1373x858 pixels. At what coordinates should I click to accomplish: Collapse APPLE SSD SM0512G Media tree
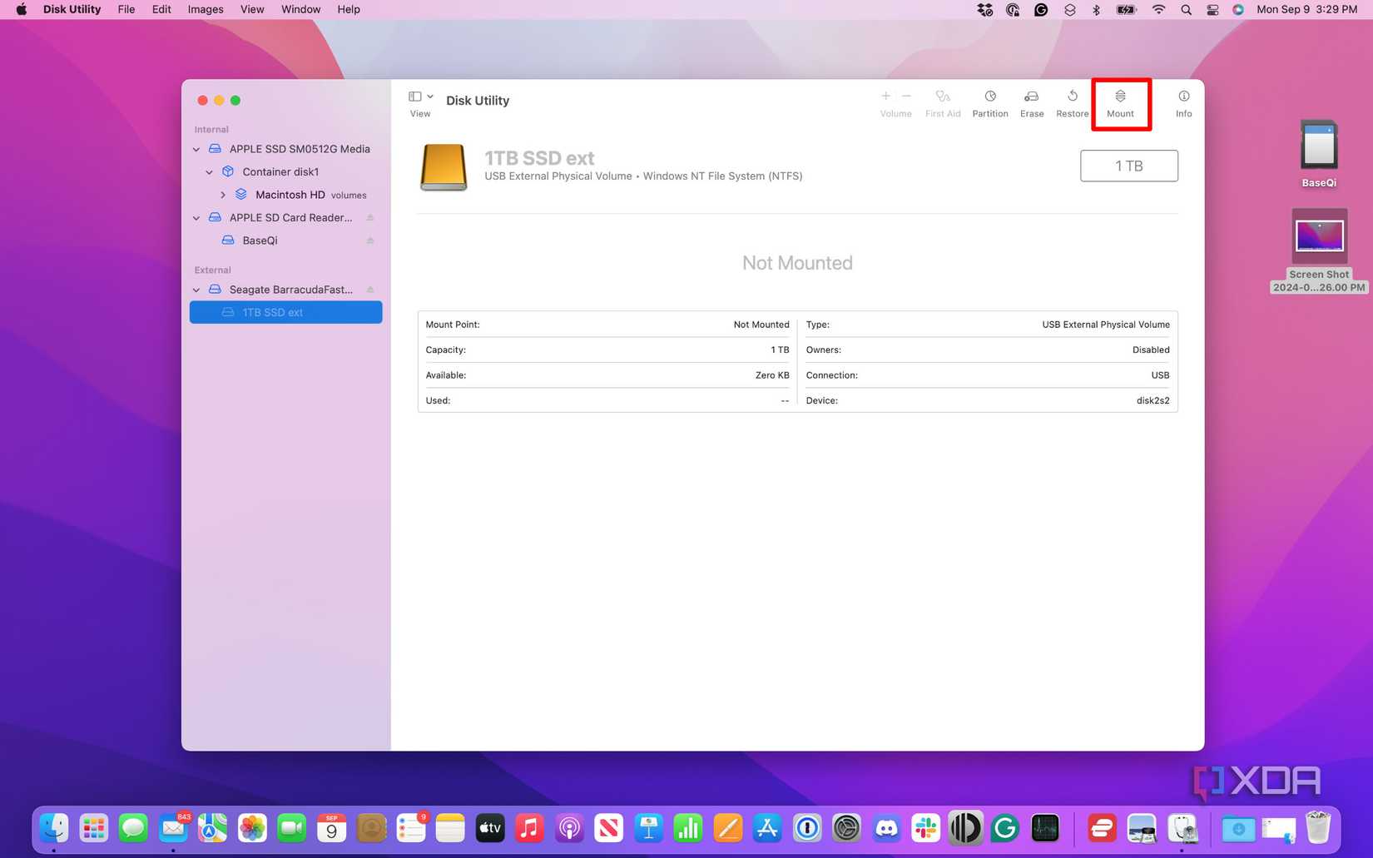point(196,149)
